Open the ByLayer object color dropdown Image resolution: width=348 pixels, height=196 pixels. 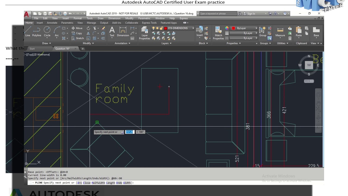click(x=256, y=28)
